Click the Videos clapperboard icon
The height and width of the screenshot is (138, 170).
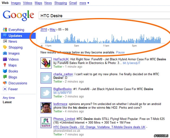[5, 59]
